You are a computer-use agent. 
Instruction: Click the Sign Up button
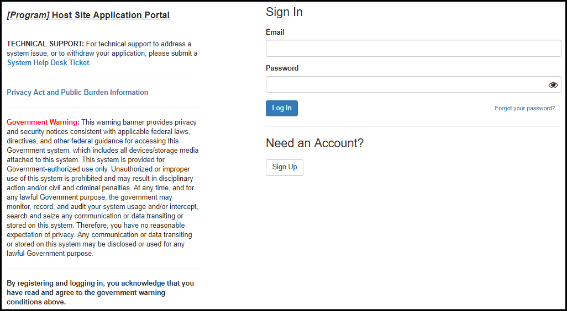click(x=284, y=167)
